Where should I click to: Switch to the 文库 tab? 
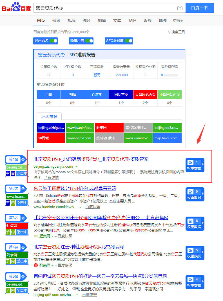click(x=117, y=21)
